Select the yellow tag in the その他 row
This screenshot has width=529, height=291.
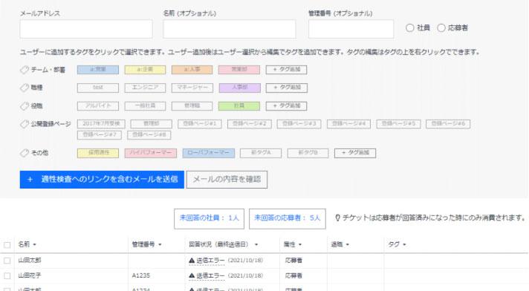(98, 153)
